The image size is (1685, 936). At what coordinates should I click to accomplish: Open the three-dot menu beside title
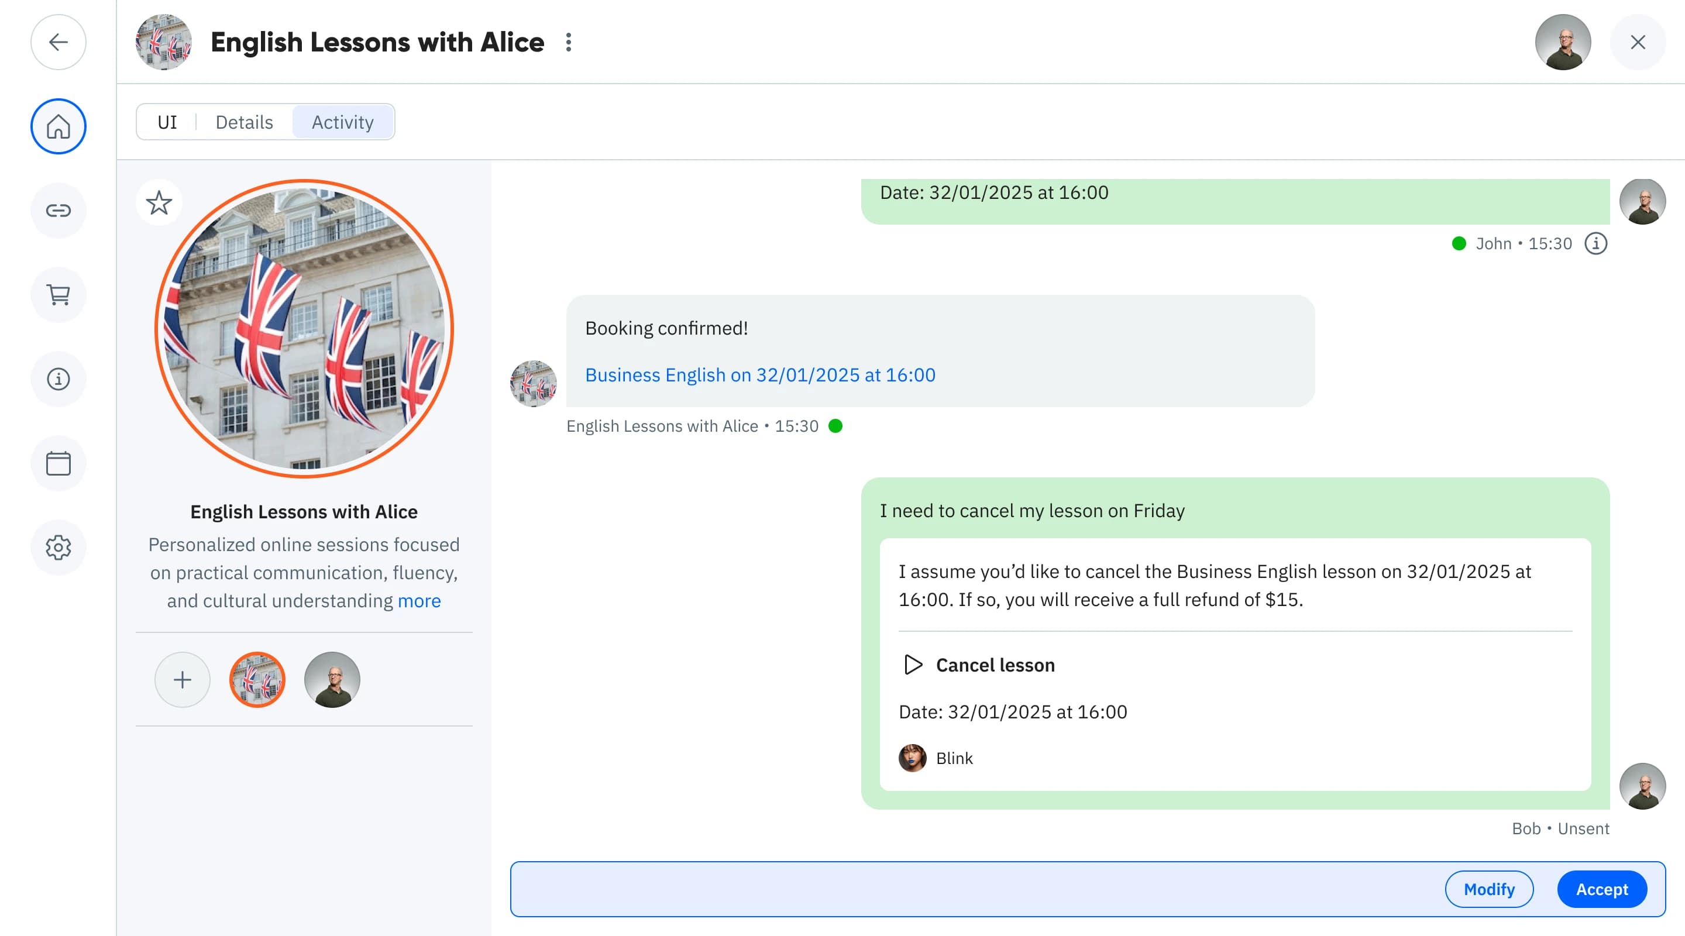(x=569, y=43)
